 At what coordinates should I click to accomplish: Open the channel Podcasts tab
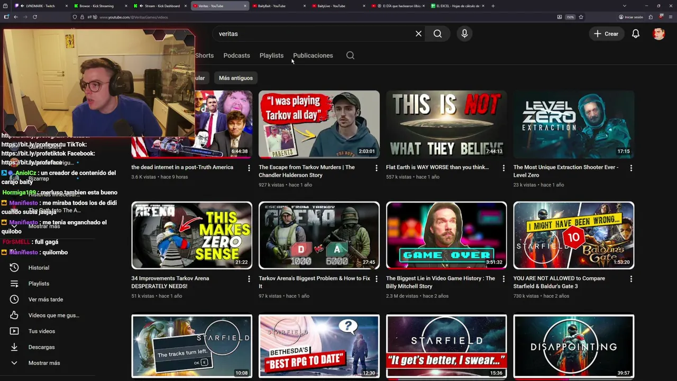236,56
